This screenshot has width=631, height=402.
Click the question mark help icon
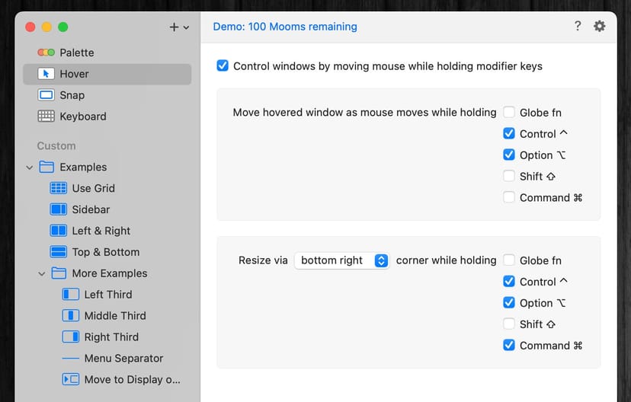coord(578,27)
